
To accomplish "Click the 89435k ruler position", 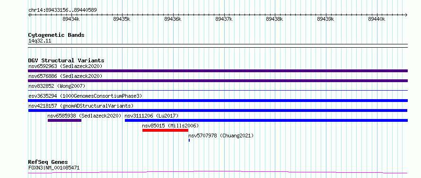I will pyautogui.click(x=122, y=19).
